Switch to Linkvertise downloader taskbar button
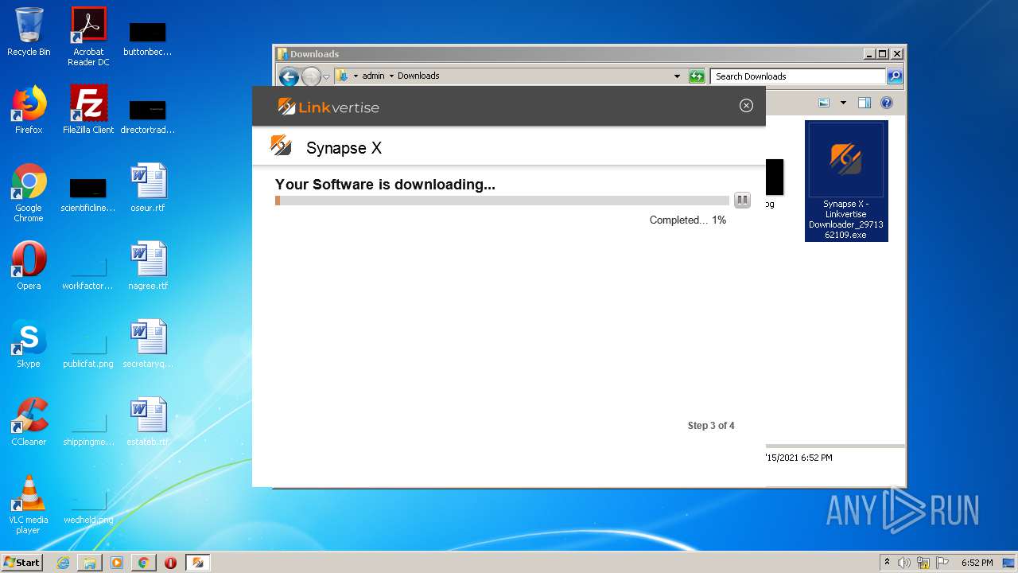The image size is (1018, 573). pos(198,563)
